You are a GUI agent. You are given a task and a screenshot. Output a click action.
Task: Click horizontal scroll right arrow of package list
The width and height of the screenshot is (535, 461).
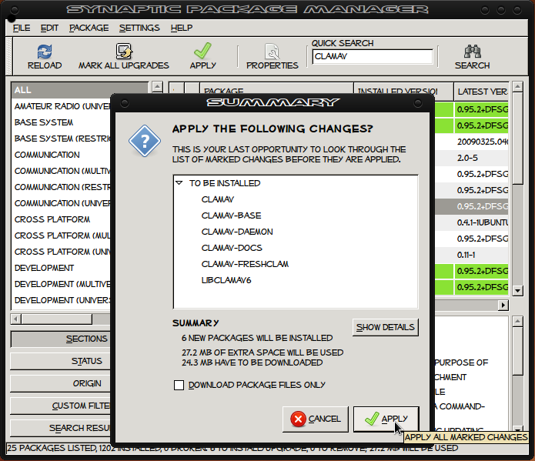[503, 305]
